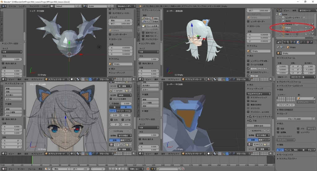317x171 pixels.
Task: Adjust the 不透明度 0.500 opacity slider
Action: click(120, 104)
